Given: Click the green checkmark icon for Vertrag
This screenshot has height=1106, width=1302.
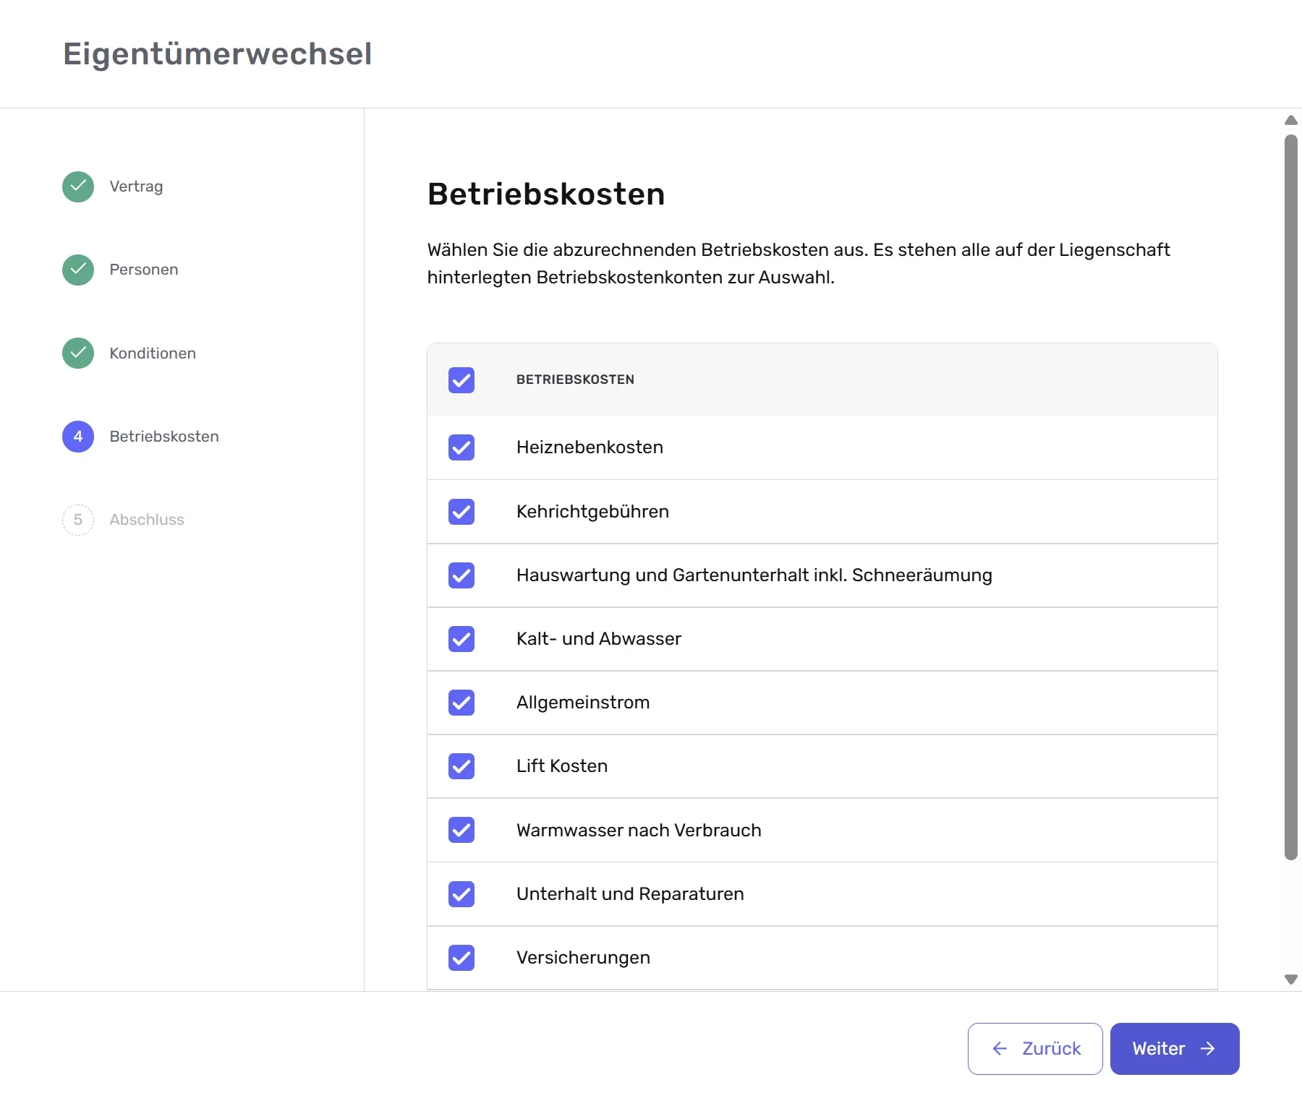Looking at the screenshot, I should (x=78, y=187).
